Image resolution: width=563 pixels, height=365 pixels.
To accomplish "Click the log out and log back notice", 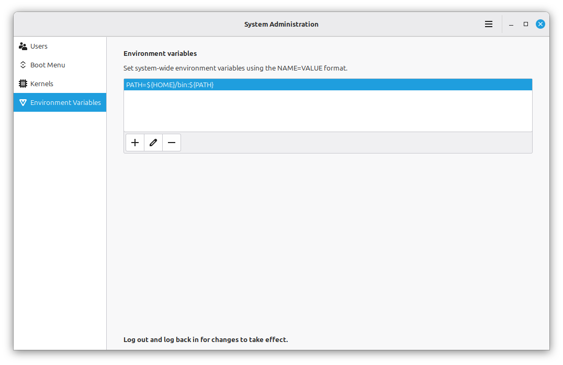I will point(206,339).
